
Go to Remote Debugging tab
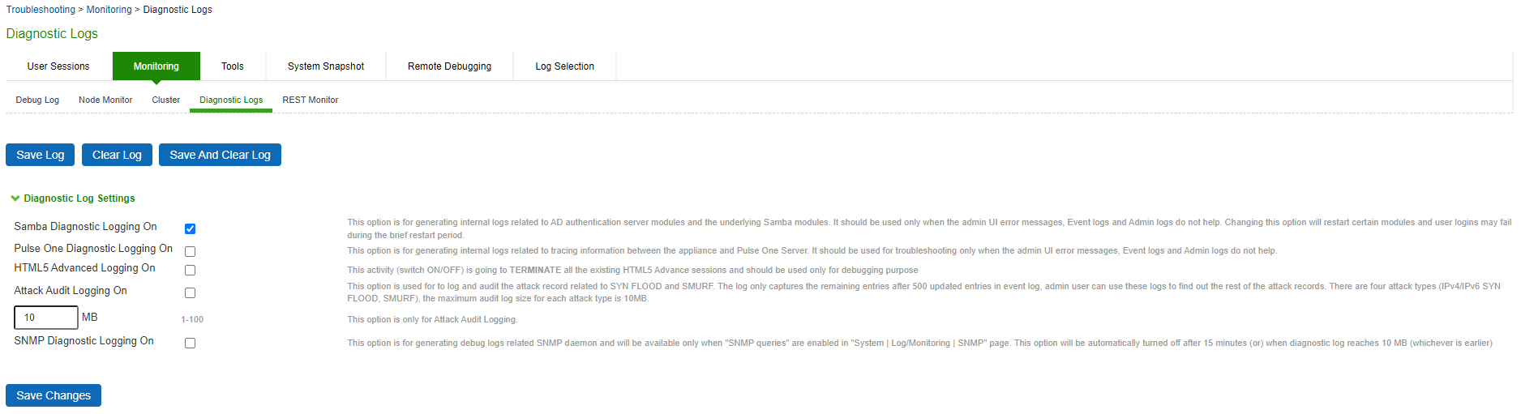(x=449, y=66)
